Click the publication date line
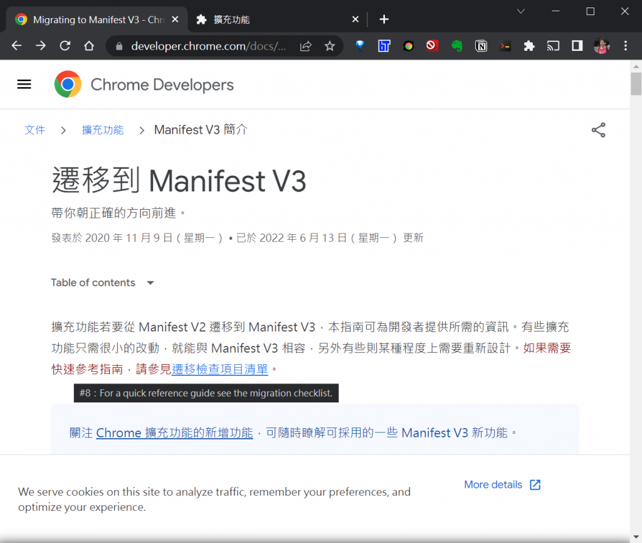This screenshot has height=543, width=642. click(x=237, y=238)
